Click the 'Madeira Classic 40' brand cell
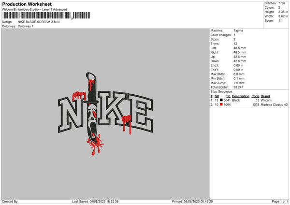 click(274, 105)
